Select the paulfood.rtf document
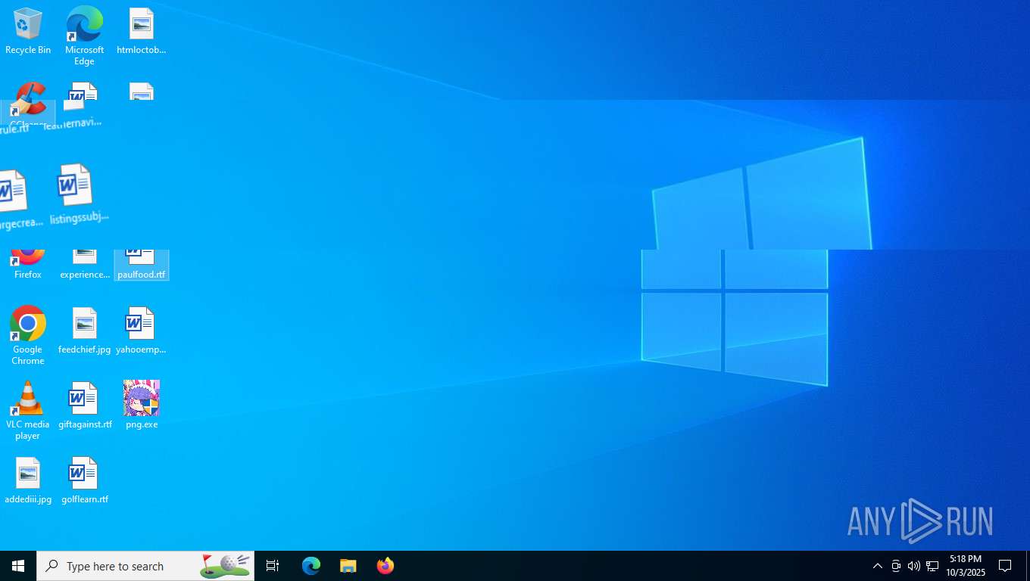1030x581 pixels. click(141, 265)
